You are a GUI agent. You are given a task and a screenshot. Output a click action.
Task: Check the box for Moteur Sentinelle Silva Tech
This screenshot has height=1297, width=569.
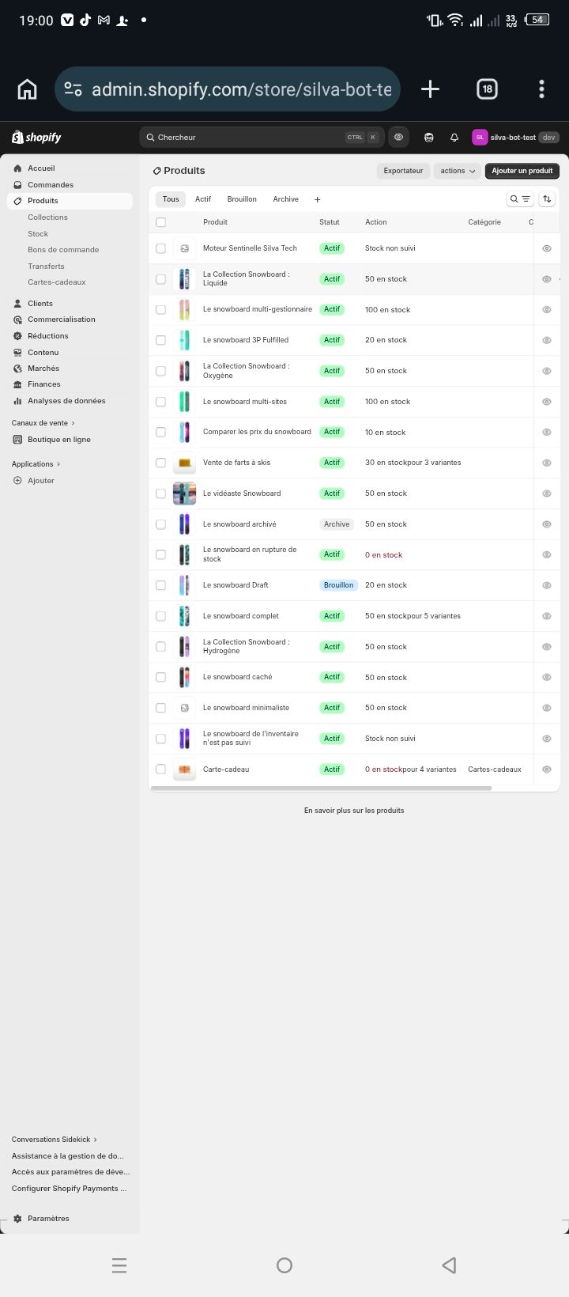(x=161, y=248)
